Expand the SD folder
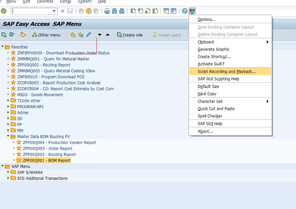The image size is (296, 209). tap(8, 118)
